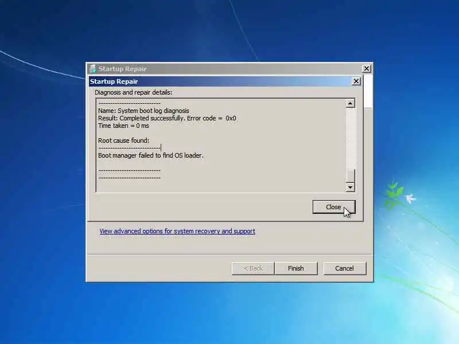Click the Startup Repair title bar icon
Screen dimensions: 459x344
tap(93, 69)
